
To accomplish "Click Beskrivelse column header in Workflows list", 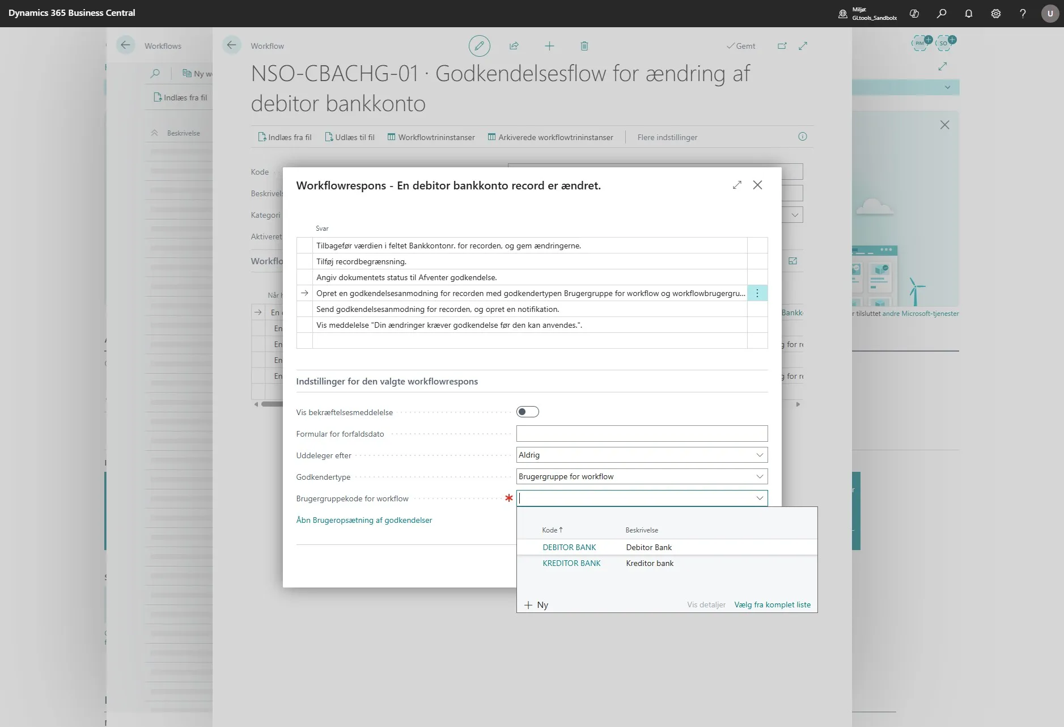I will (184, 133).
